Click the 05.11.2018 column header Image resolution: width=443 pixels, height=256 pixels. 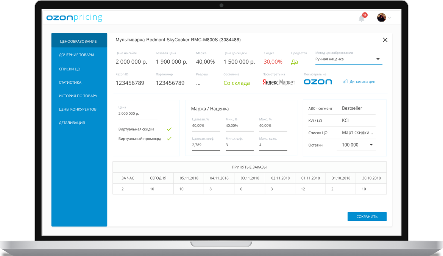click(189, 178)
